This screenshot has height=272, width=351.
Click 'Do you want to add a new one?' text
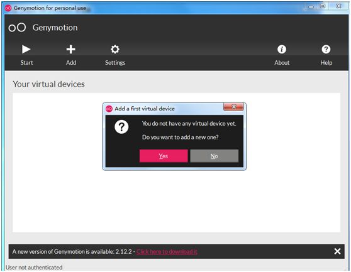180,137
